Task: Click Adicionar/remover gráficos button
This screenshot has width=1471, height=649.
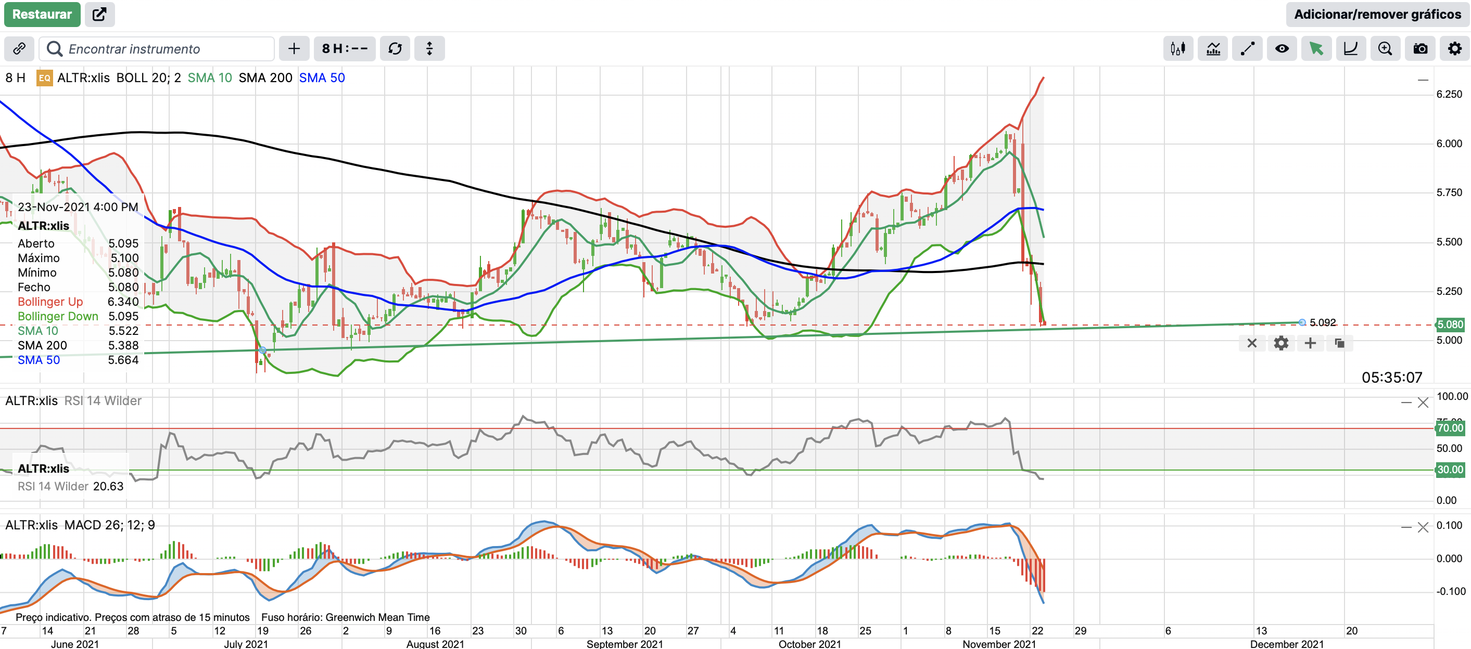Action: [1377, 14]
